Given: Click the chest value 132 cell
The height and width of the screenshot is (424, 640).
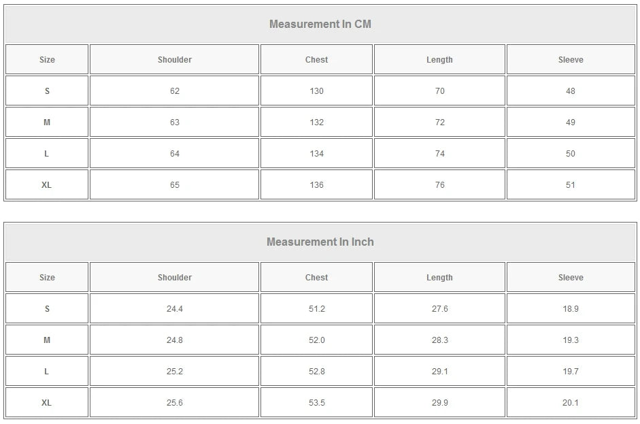Looking at the screenshot, I should click(x=316, y=123).
